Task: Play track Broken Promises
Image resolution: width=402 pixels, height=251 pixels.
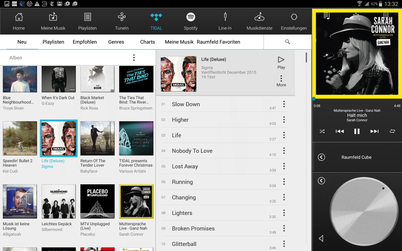Action: tap(193, 229)
